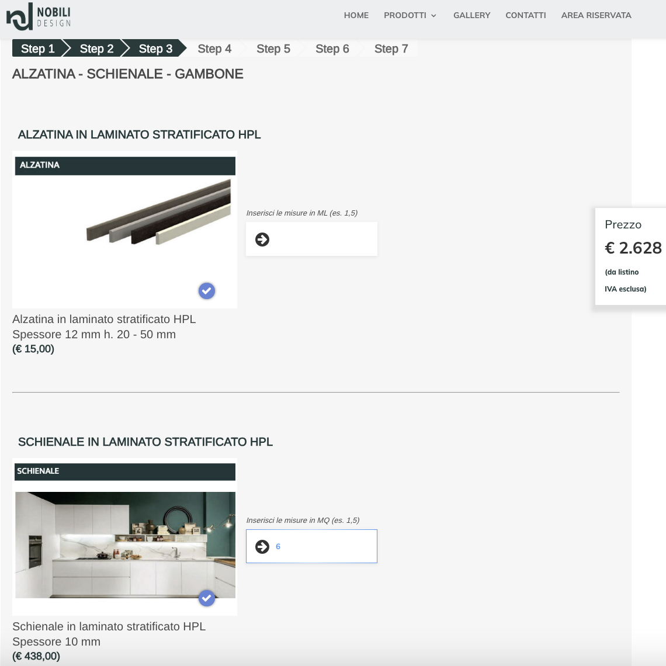Jump to Step 4
Image resolution: width=666 pixels, height=666 pixels.
214,49
